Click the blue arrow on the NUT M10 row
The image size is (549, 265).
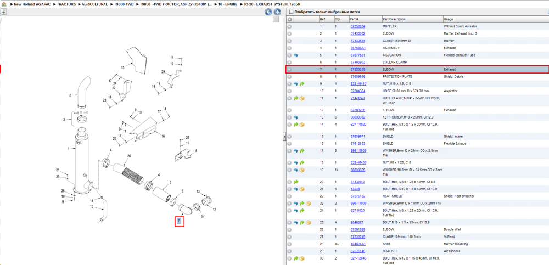pos(296,83)
